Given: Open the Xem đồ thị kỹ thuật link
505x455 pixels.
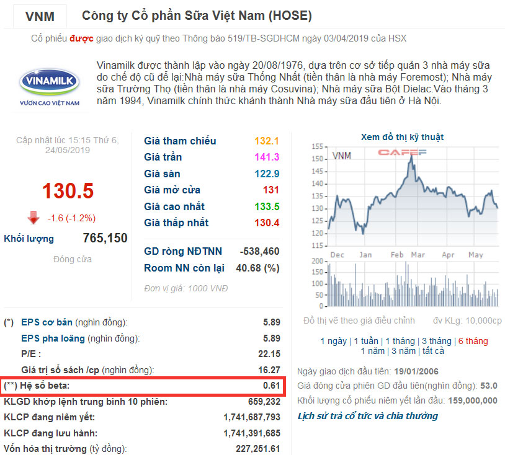Looking at the screenshot, I should [x=402, y=137].
